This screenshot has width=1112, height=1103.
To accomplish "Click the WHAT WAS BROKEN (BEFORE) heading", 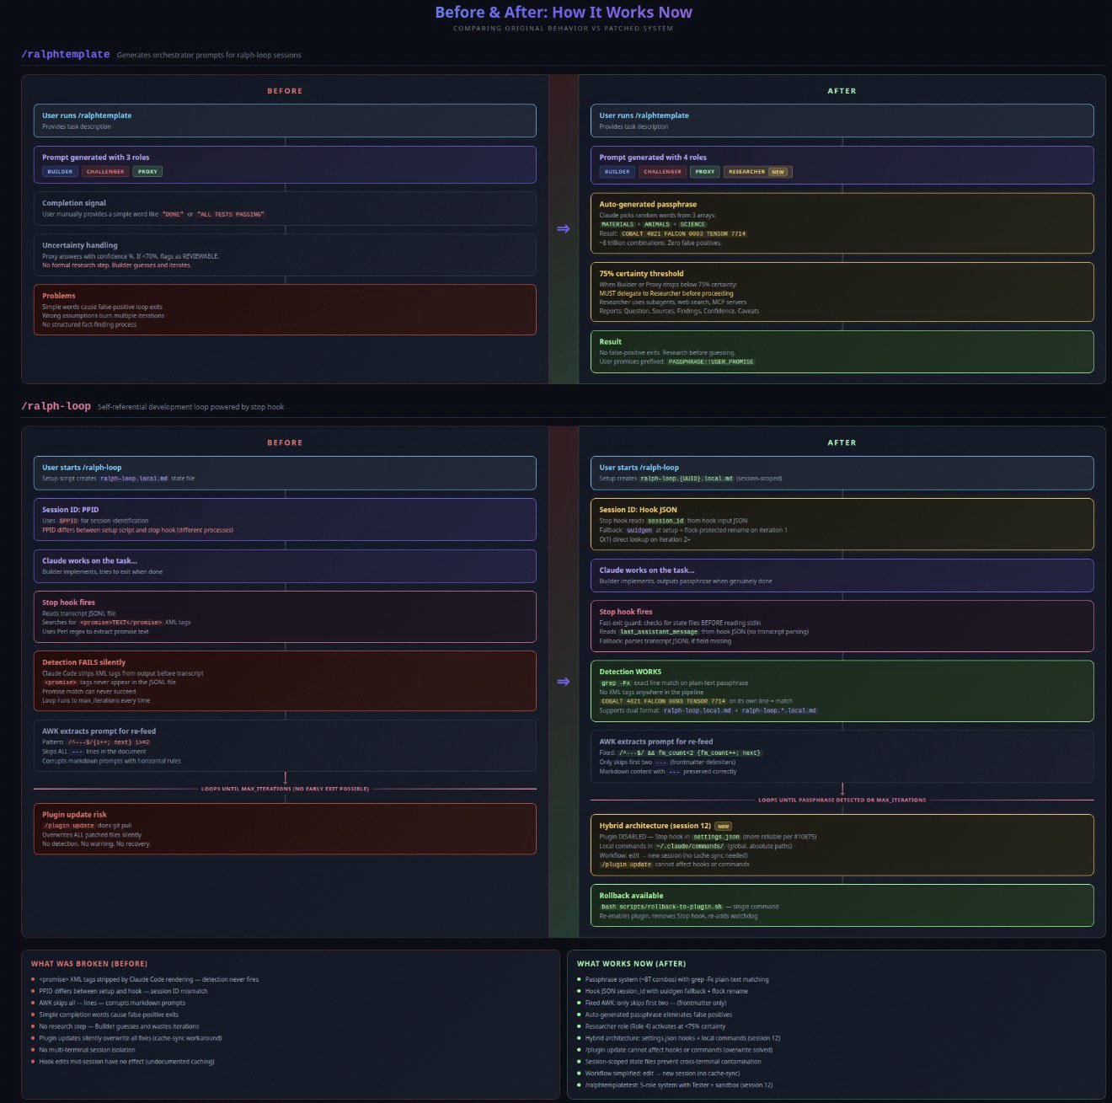I will (x=89, y=963).
